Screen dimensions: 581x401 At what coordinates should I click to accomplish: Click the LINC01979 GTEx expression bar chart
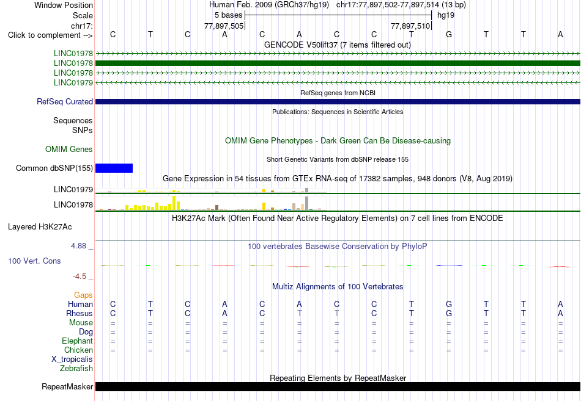click(x=211, y=190)
